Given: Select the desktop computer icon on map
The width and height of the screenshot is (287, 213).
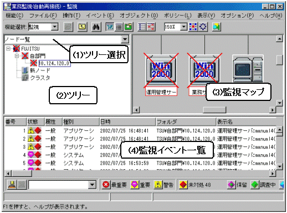Looking at the screenshot, I should (248, 68).
